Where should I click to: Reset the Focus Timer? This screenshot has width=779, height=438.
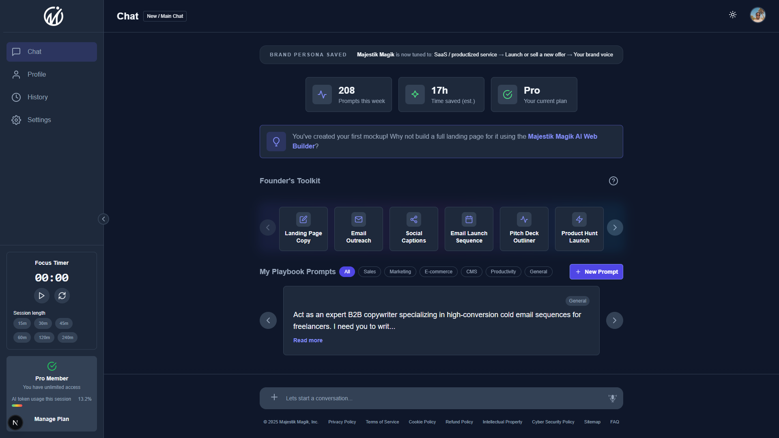point(62,296)
